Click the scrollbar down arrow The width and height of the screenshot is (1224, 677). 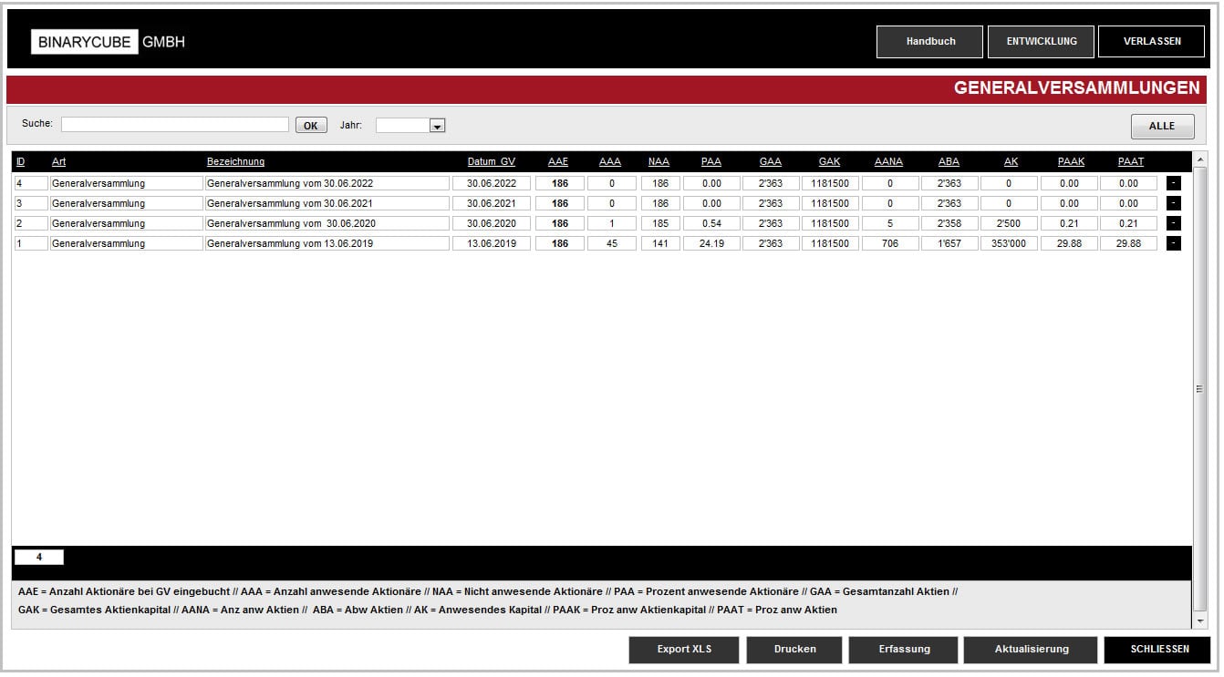1200,621
